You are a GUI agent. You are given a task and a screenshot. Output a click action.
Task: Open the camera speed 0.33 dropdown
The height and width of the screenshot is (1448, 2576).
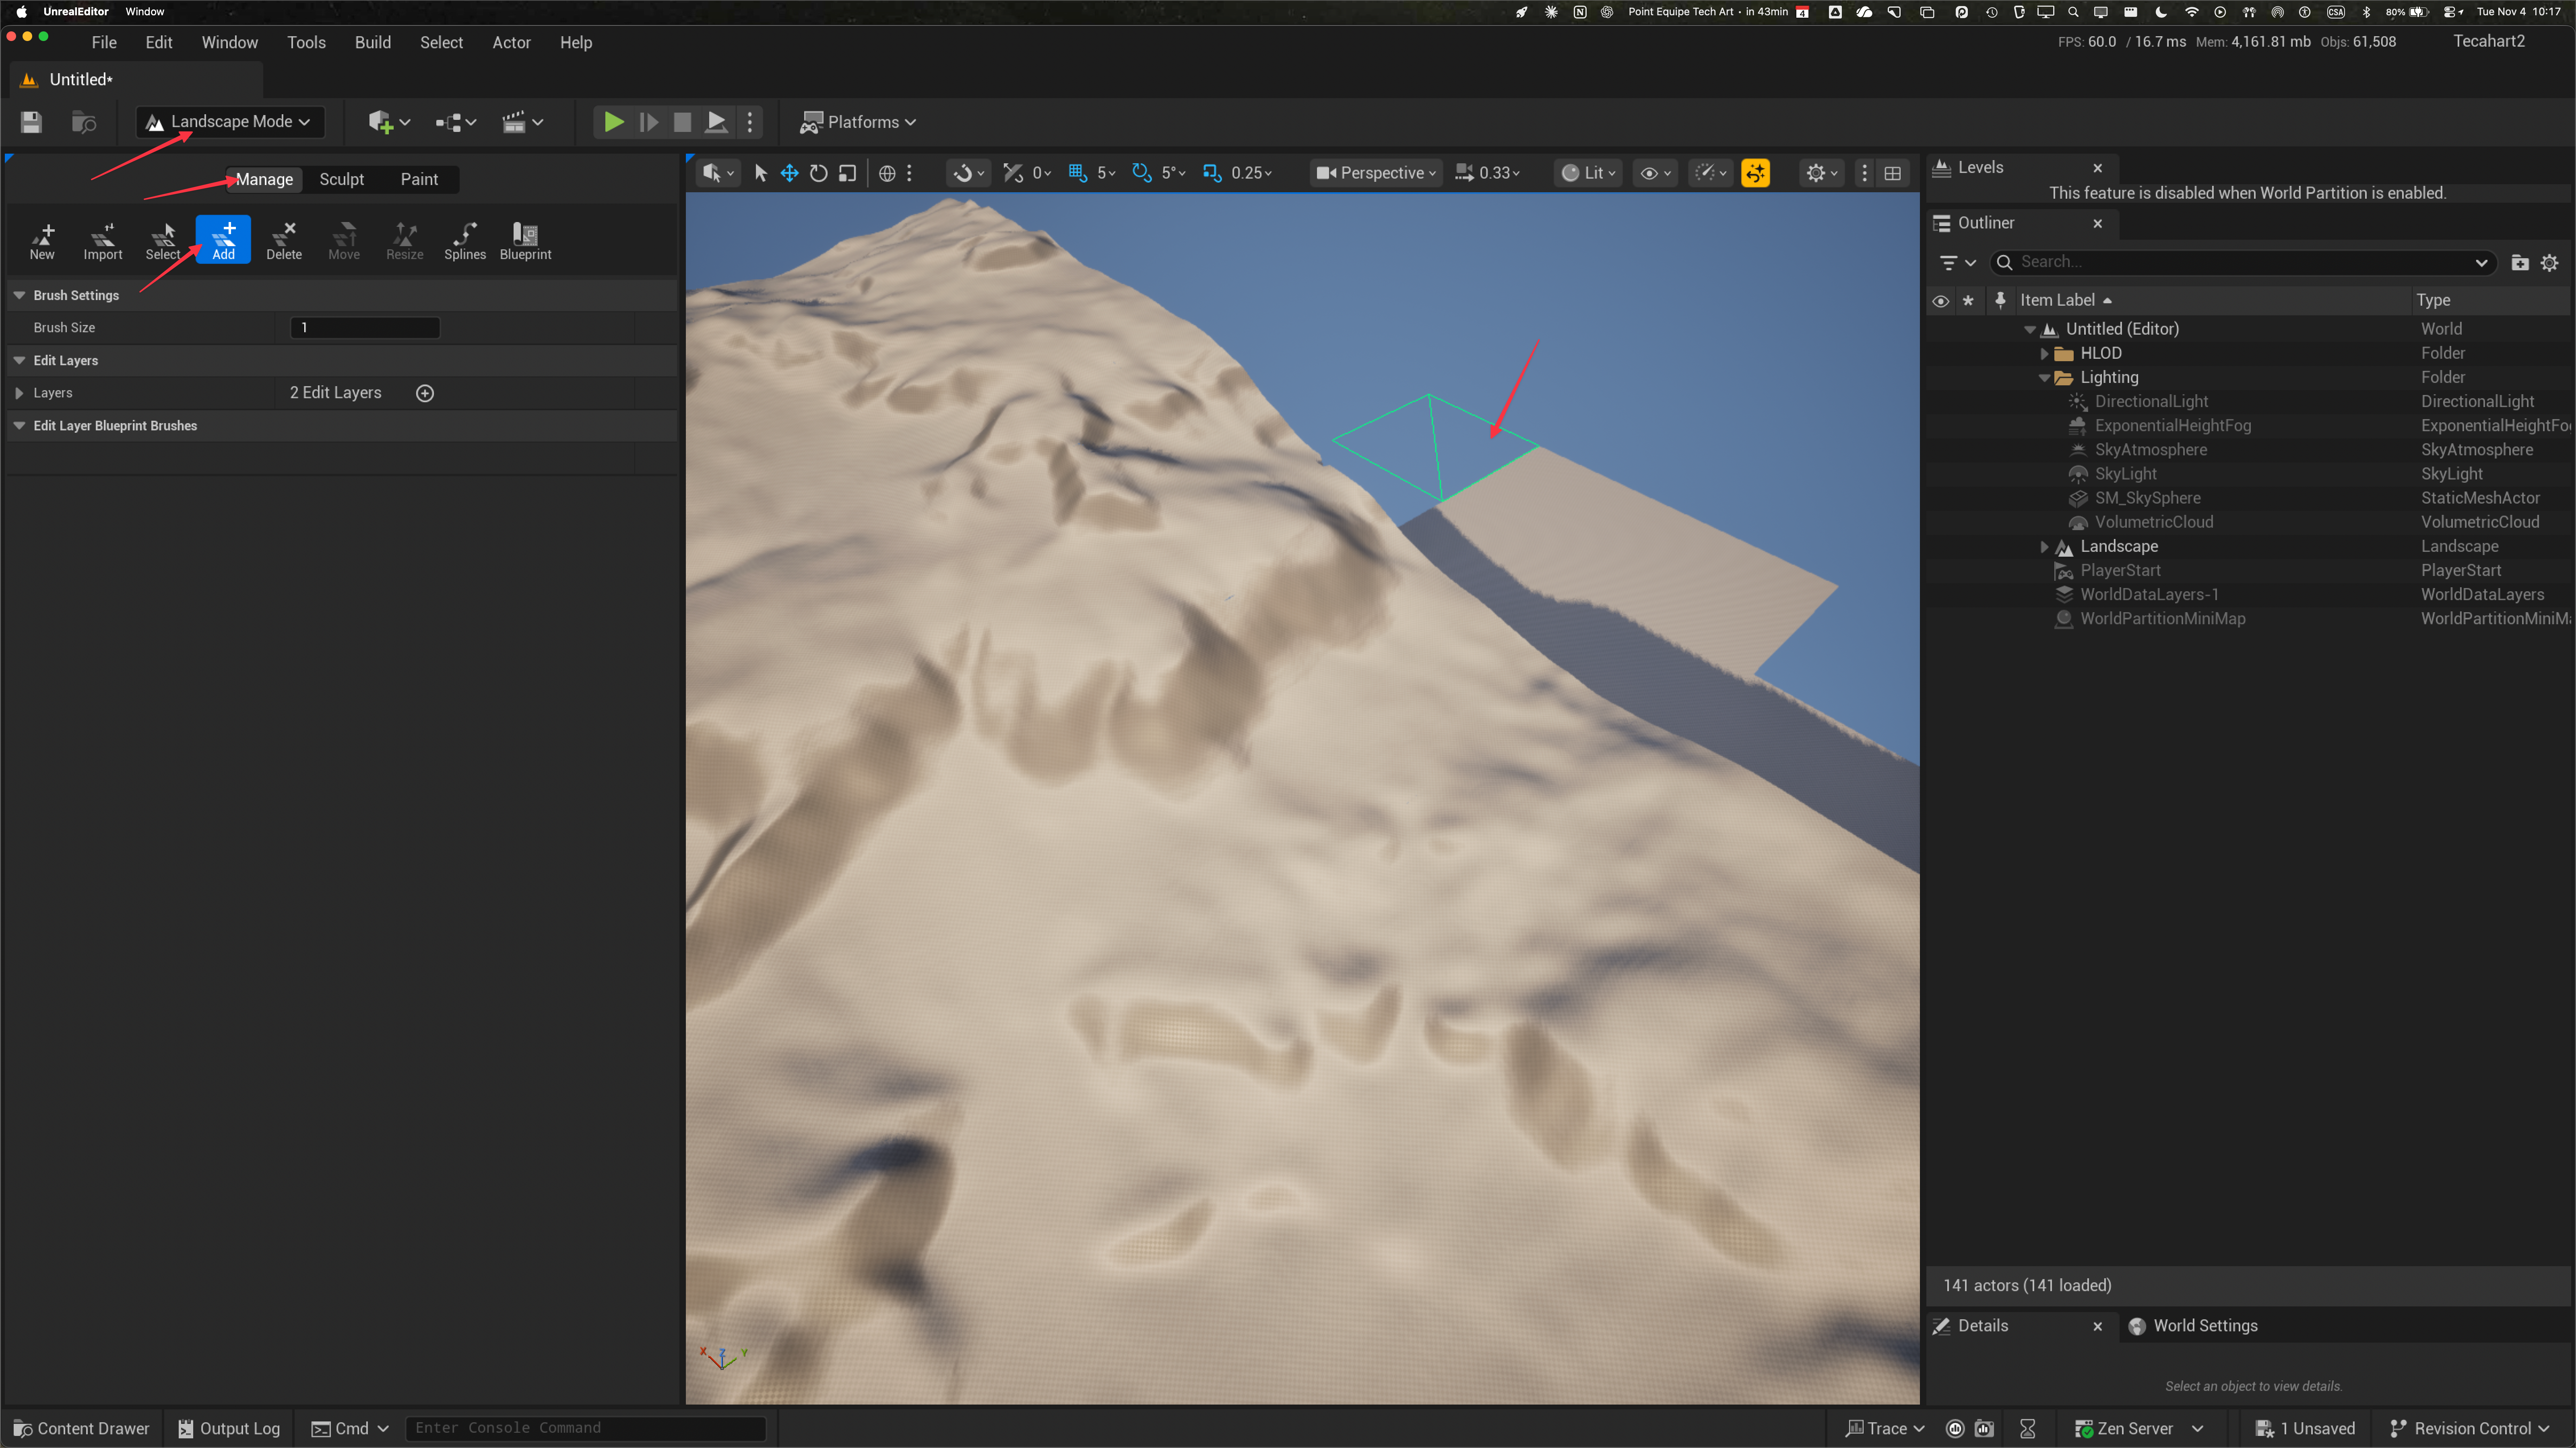[1488, 173]
